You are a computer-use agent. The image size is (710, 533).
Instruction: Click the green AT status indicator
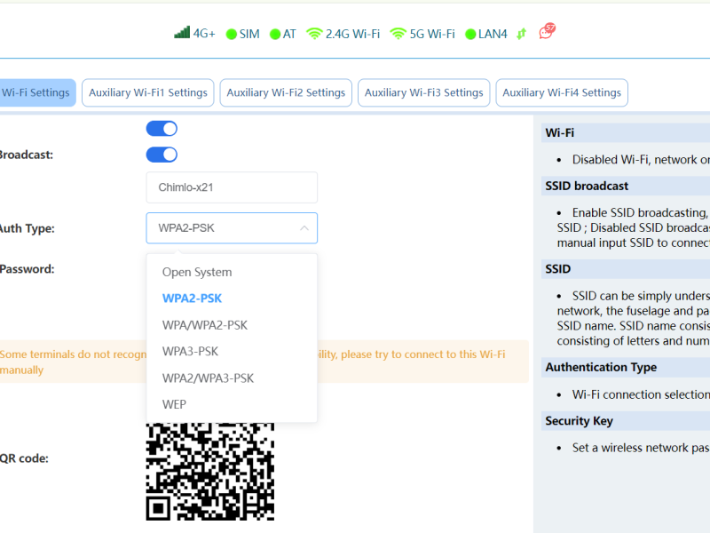pyautogui.click(x=275, y=35)
